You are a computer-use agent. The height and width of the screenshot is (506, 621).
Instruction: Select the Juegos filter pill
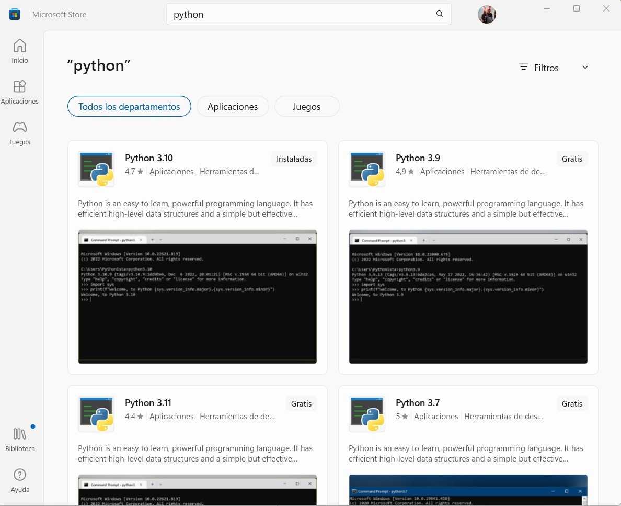307,106
